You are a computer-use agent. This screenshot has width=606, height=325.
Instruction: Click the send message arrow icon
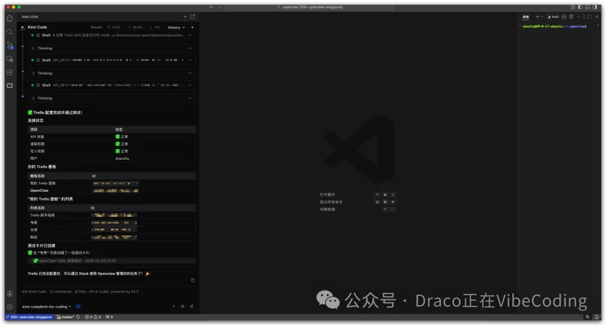point(191,307)
